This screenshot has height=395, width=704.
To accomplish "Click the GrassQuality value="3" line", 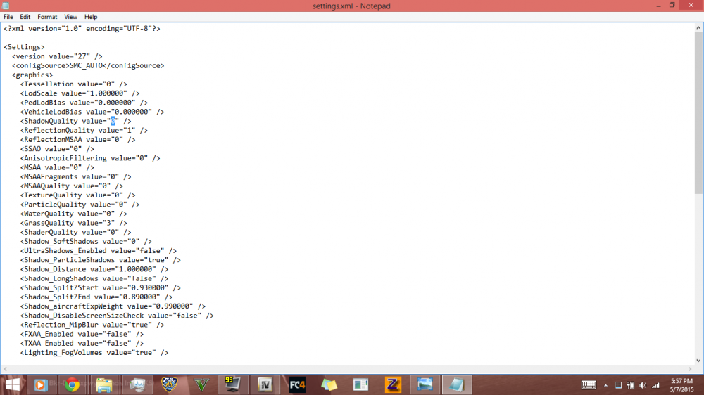I will [x=74, y=223].
